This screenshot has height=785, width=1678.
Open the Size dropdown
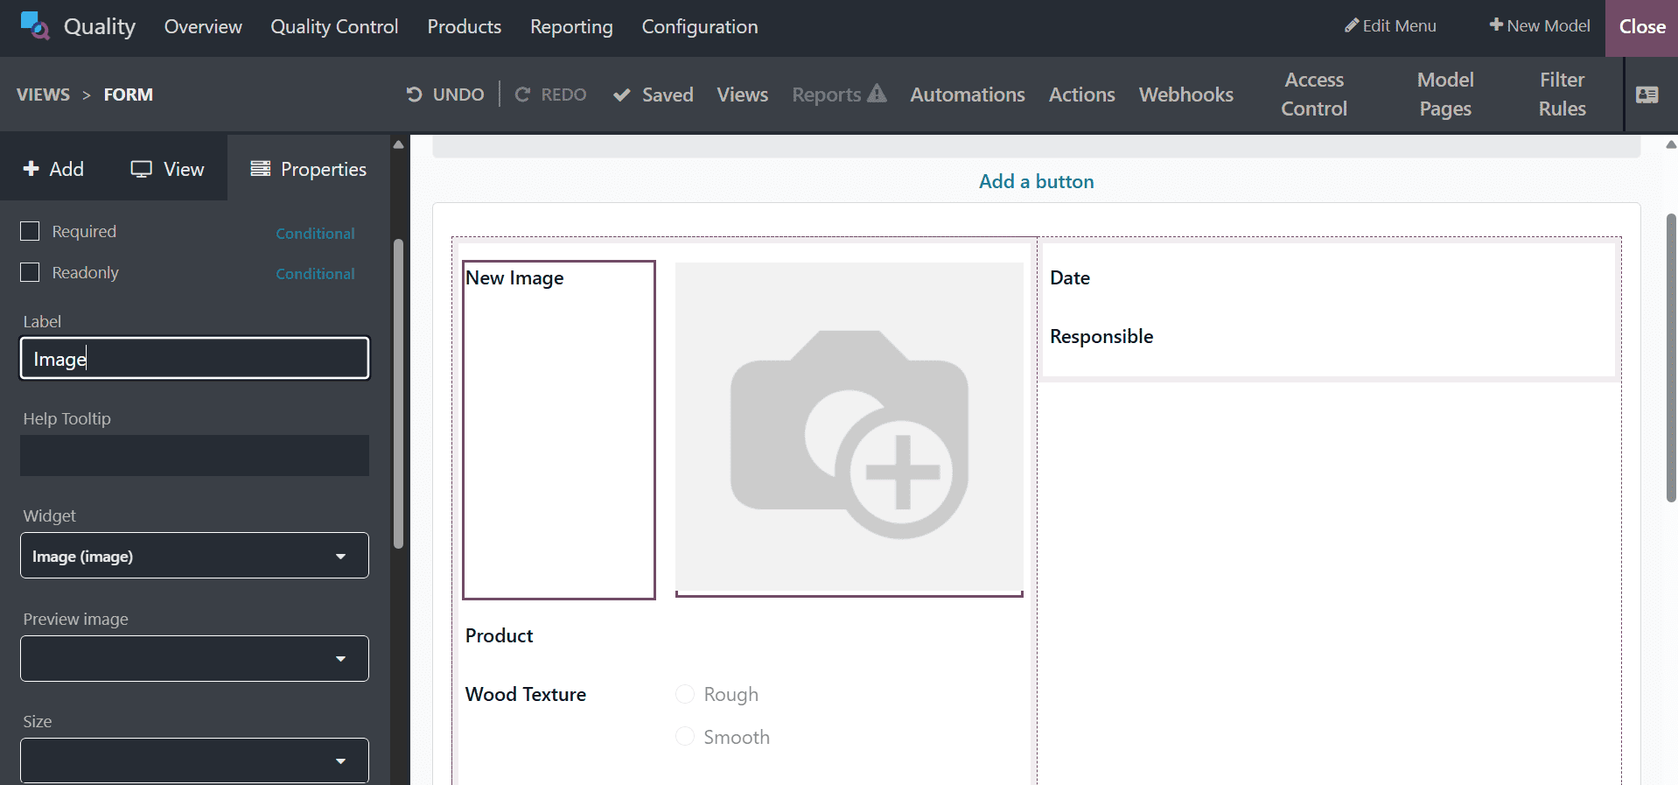(x=194, y=760)
